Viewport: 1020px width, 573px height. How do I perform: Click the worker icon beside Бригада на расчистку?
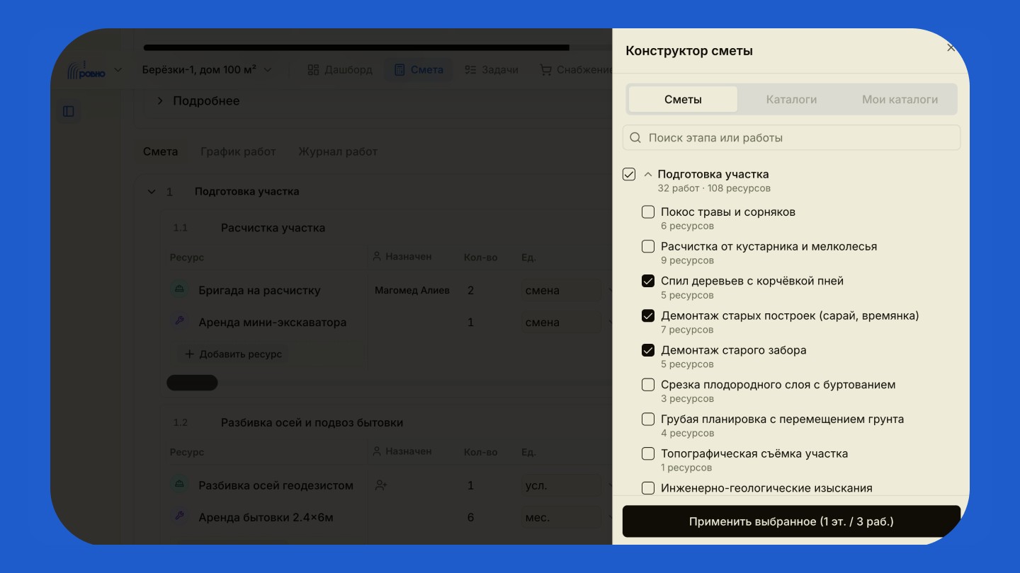180,289
